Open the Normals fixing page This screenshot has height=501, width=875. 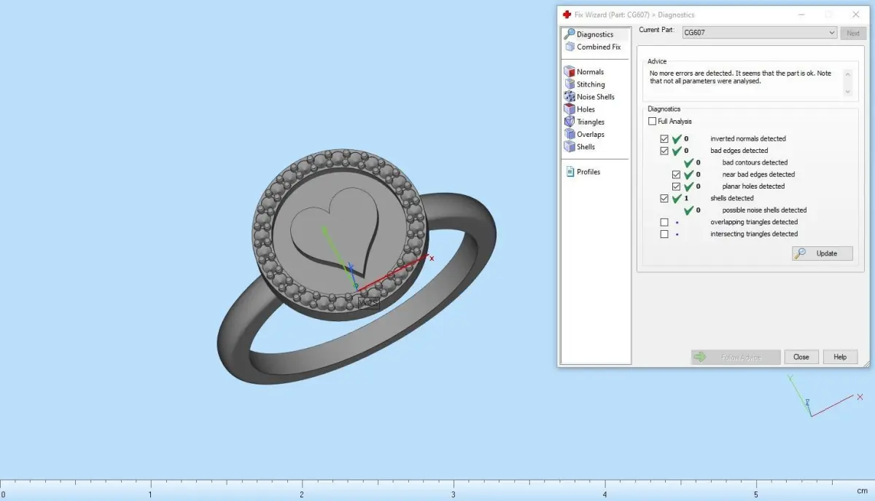click(583, 71)
